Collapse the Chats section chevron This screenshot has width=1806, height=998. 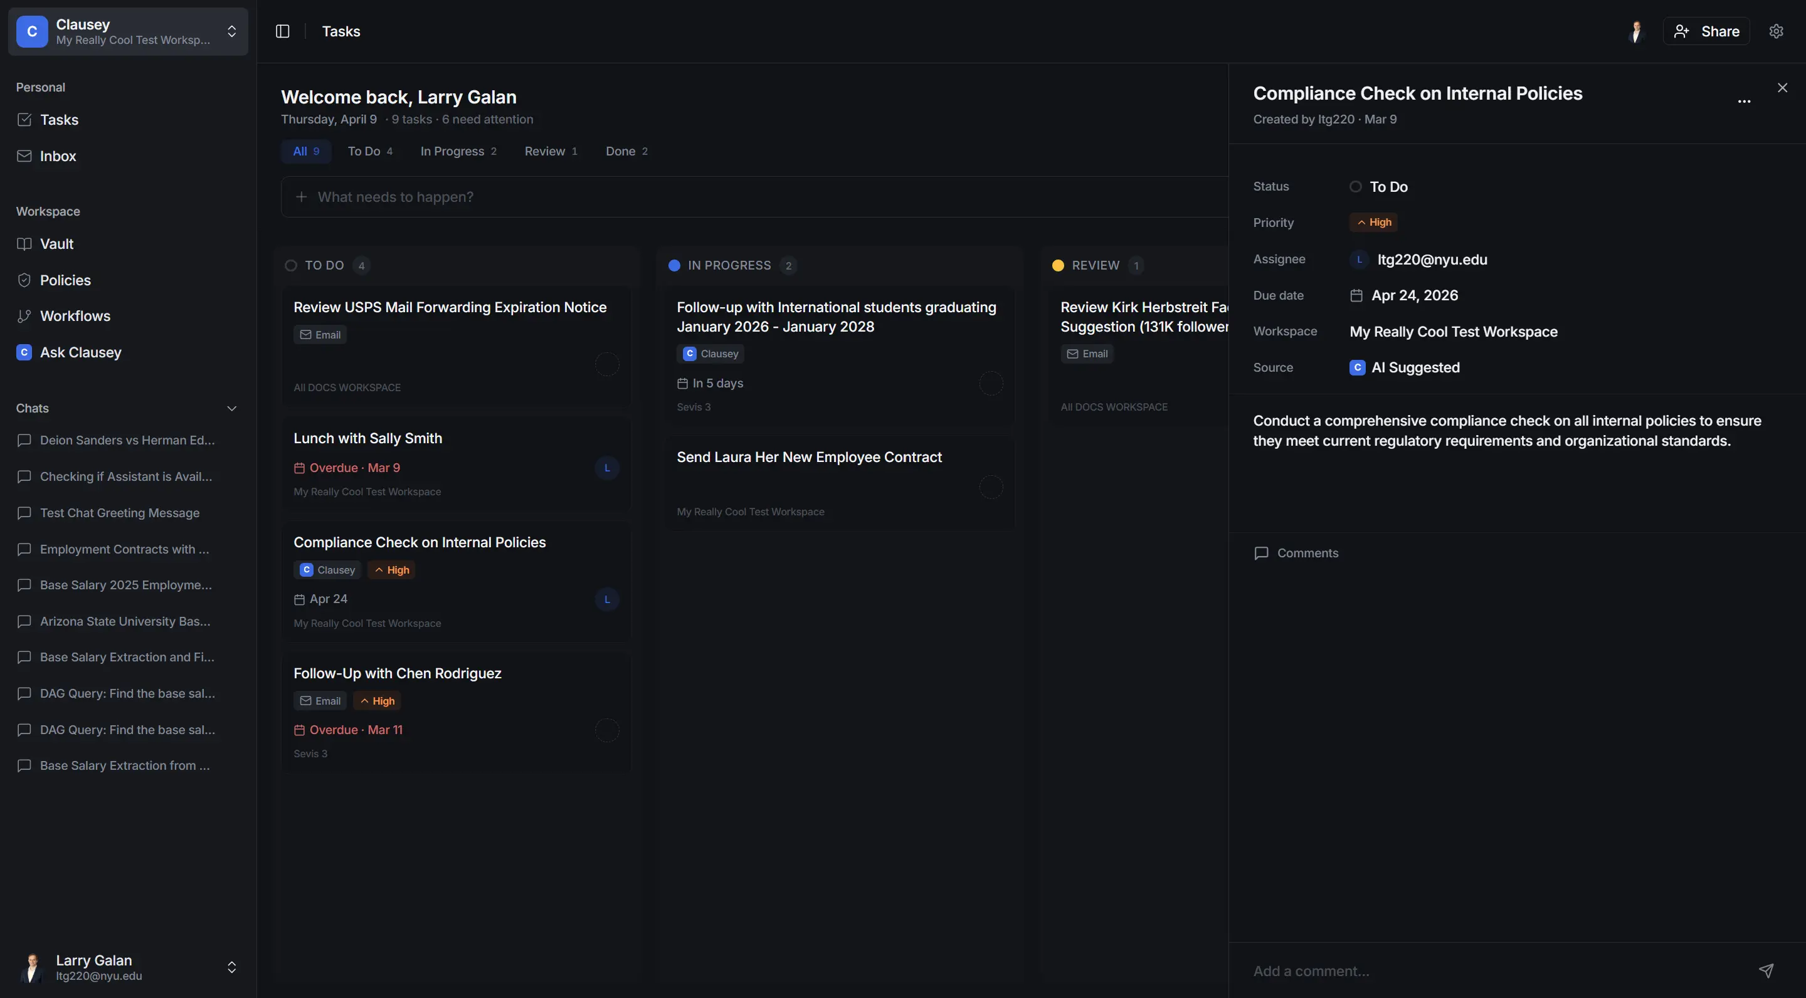pos(231,409)
